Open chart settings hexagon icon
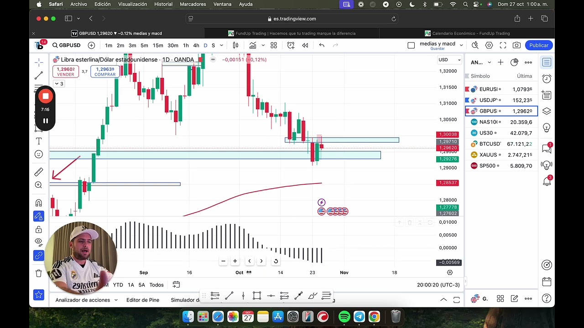This screenshot has width=584, height=328. [x=489, y=45]
